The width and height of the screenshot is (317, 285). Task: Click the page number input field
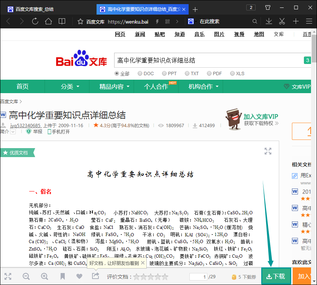click(x=198, y=277)
